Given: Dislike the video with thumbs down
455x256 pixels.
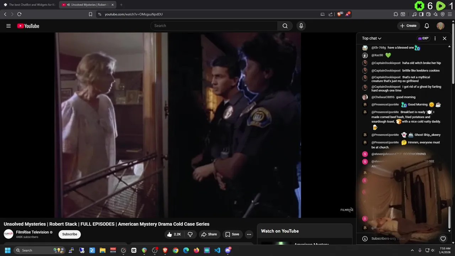Looking at the screenshot, I should (x=190, y=234).
